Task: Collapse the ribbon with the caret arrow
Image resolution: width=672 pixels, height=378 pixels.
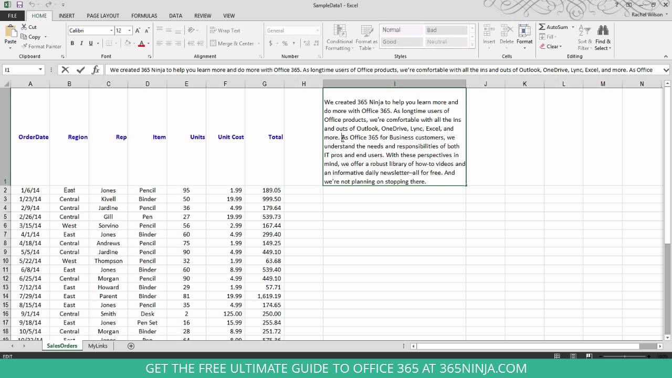Action: coord(666,56)
